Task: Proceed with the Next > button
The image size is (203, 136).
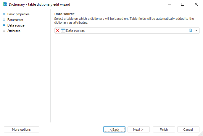Action: point(138,130)
